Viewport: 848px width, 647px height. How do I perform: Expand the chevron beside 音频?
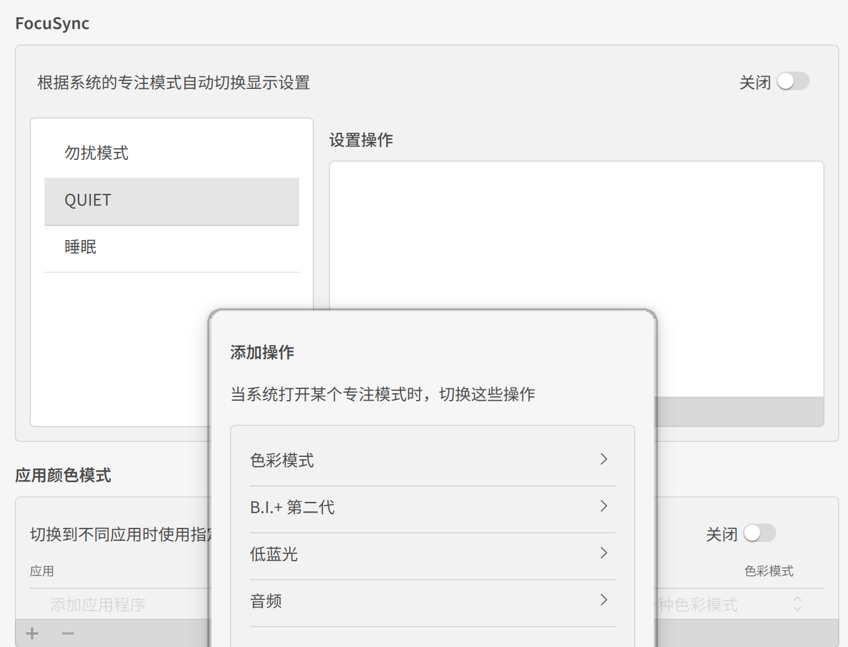coord(604,599)
